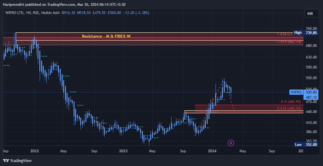Click the purple lightning bolt event icon
The height and width of the screenshot is (166, 323).
[231, 143]
